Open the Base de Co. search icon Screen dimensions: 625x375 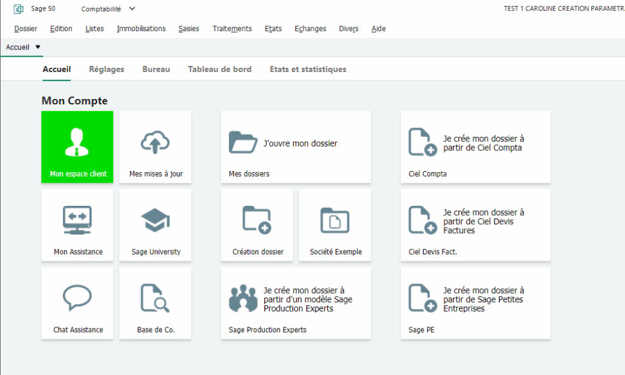tap(155, 297)
